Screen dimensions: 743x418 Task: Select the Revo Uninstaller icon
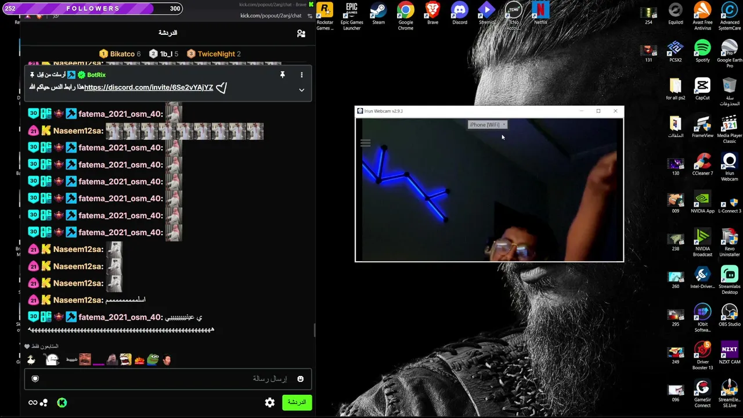730,243
